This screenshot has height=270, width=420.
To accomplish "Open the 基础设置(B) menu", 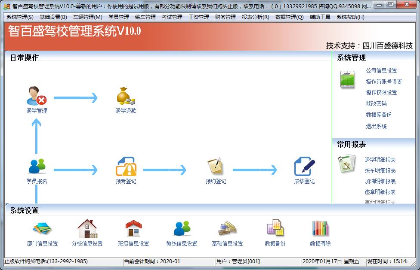I will pyautogui.click(x=53, y=17).
